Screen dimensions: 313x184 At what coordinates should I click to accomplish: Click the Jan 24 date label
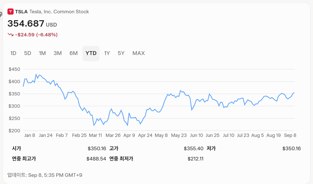[x=46, y=135]
